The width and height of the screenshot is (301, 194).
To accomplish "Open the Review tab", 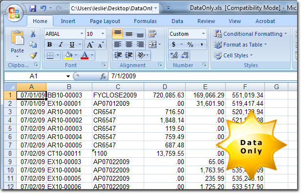I will click(206, 21).
